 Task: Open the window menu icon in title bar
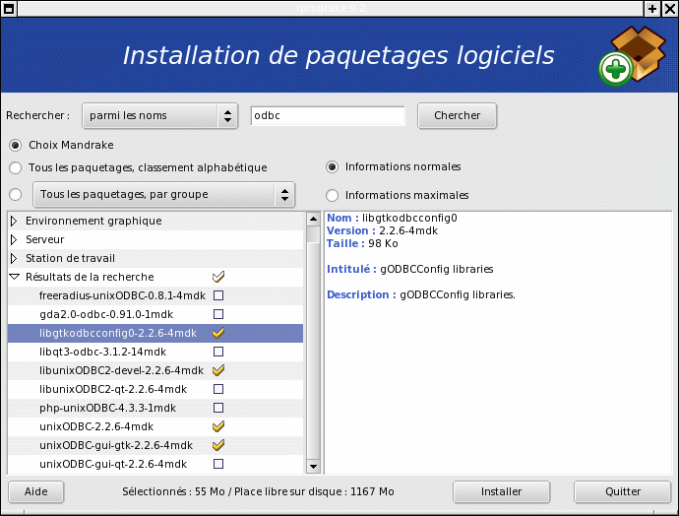click(9, 8)
